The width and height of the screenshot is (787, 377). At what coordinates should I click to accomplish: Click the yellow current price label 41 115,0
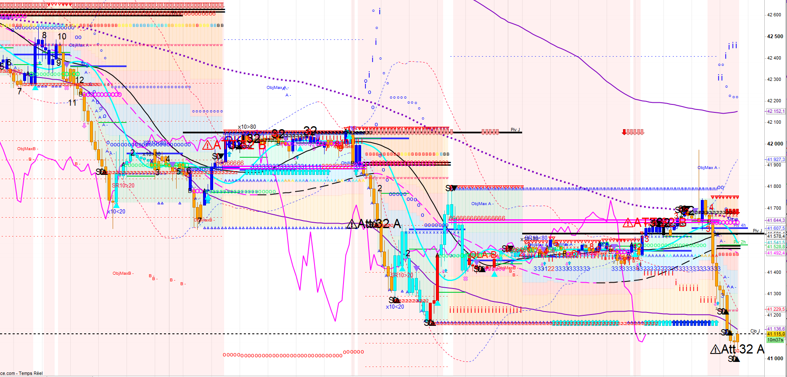pos(776,334)
